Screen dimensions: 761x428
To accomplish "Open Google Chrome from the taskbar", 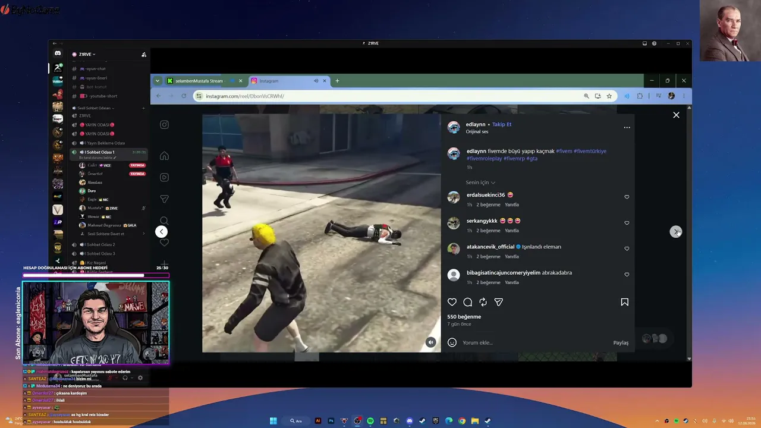I will (x=462, y=421).
